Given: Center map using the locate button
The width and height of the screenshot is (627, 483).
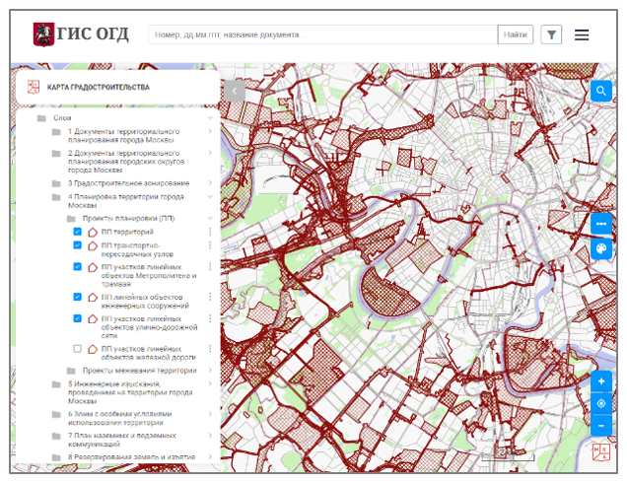Looking at the screenshot, I should coord(601,403).
